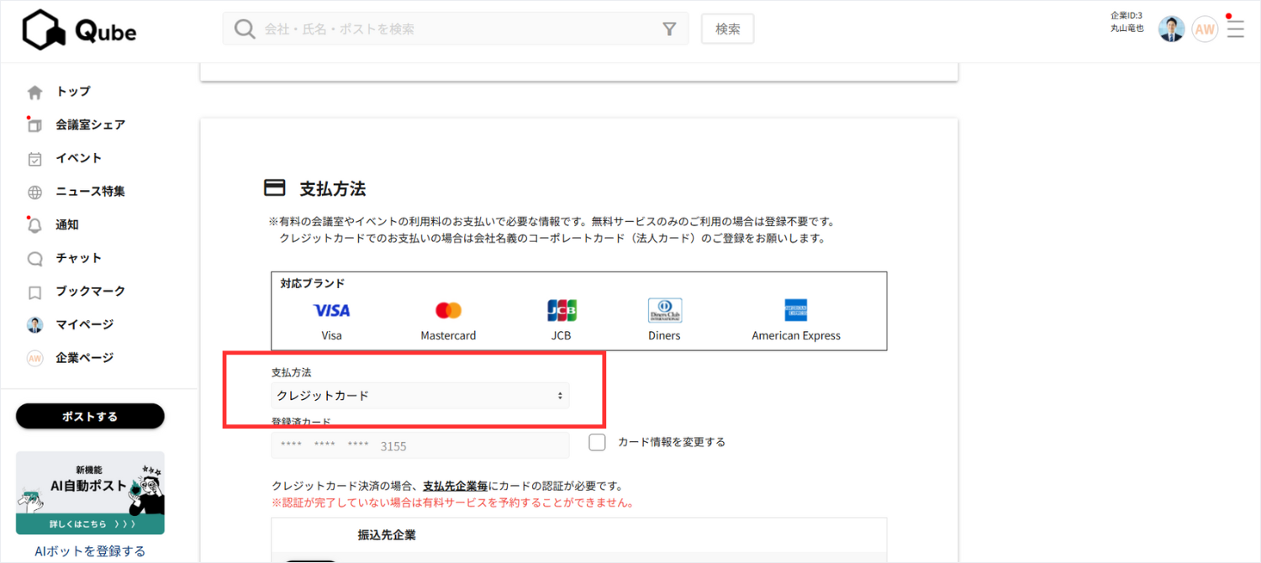Click the filter funnel icon in search bar
Viewport: 1261px width, 563px height.
(x=669, y=29)
